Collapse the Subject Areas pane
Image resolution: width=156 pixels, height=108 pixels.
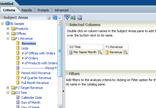pos(2,17)
